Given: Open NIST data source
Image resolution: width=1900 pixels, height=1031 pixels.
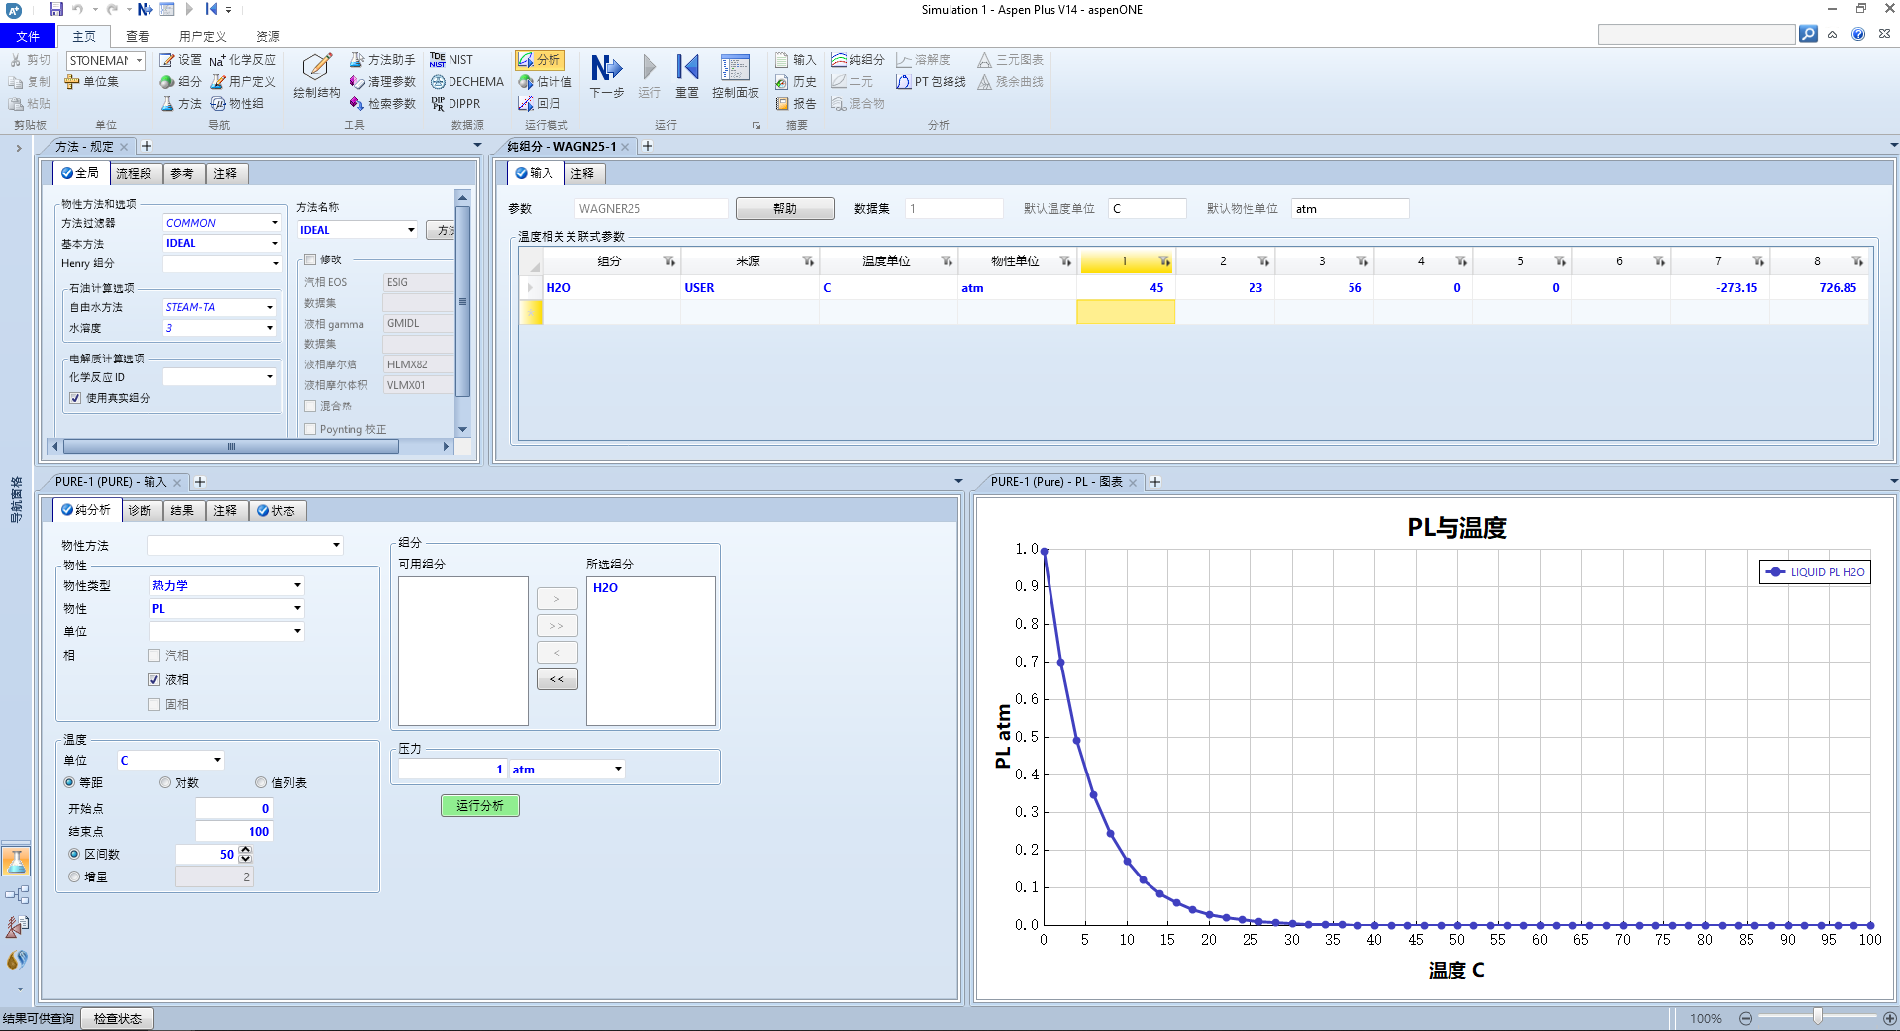Looking at the screenshot, I should click(451, 60).
